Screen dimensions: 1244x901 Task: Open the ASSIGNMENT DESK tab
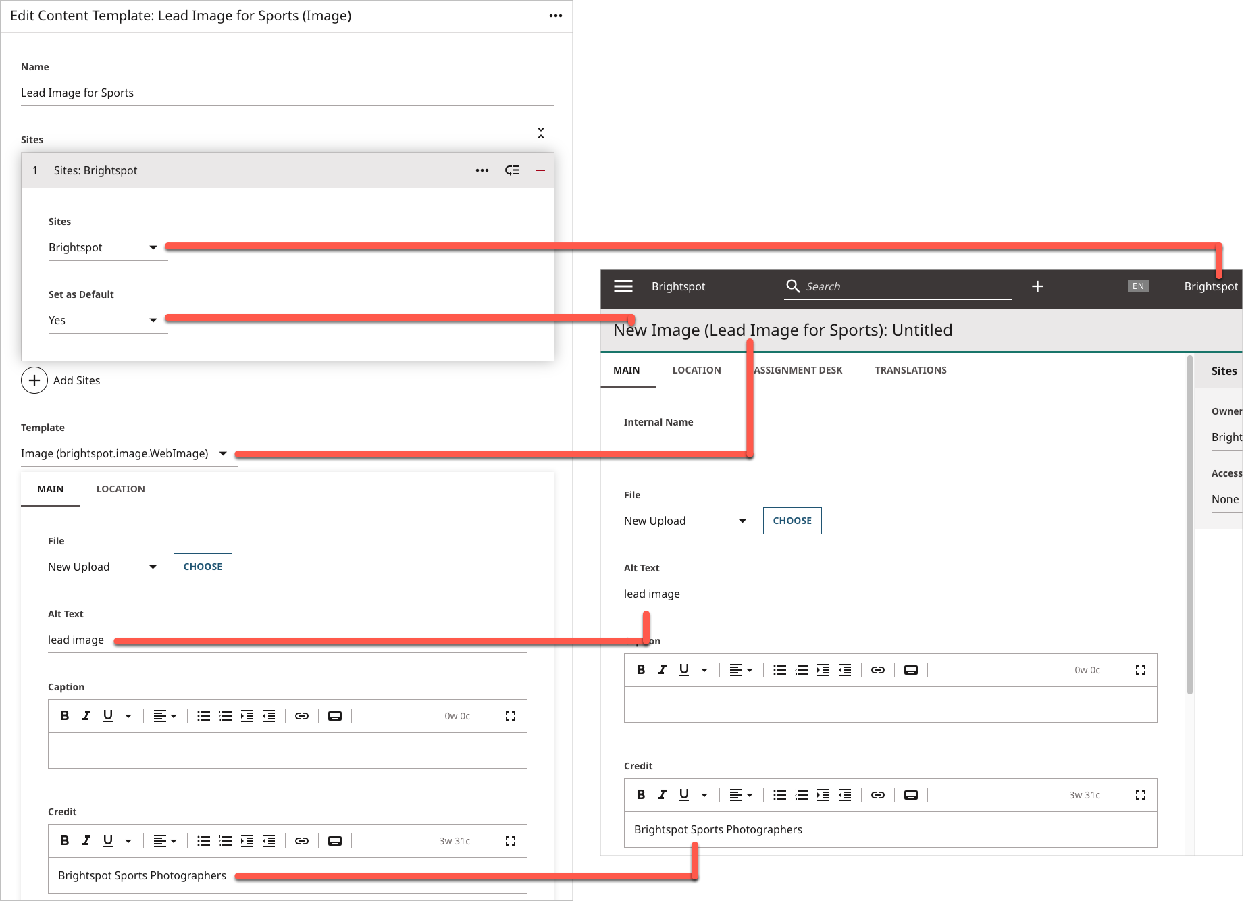click(x=798, y=370)
